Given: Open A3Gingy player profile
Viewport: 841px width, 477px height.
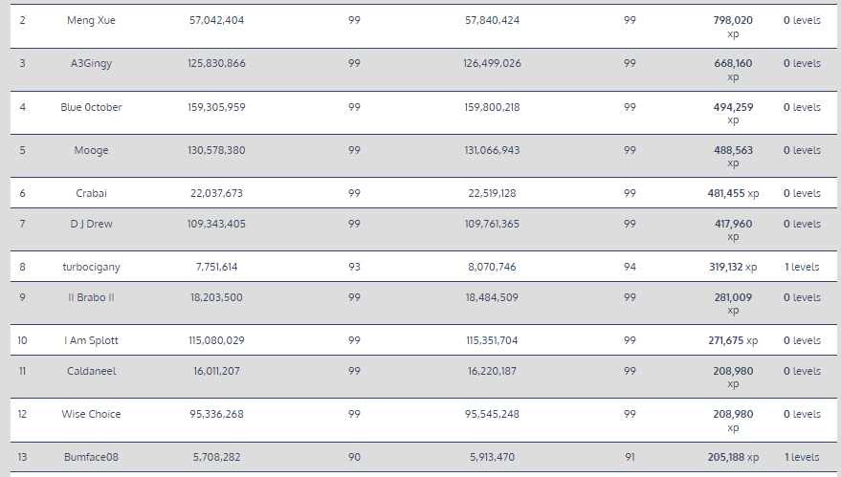Looking at the screenshot, I should pos(91,63).
